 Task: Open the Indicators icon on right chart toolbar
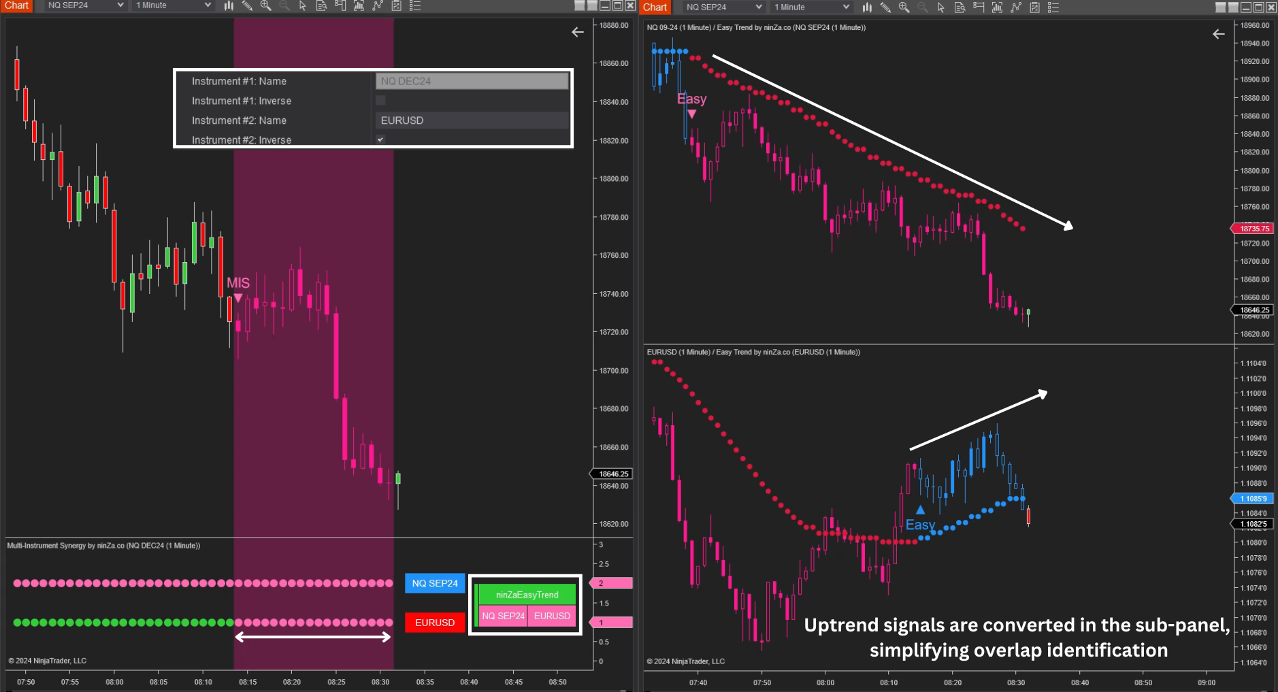coord(998,7)
